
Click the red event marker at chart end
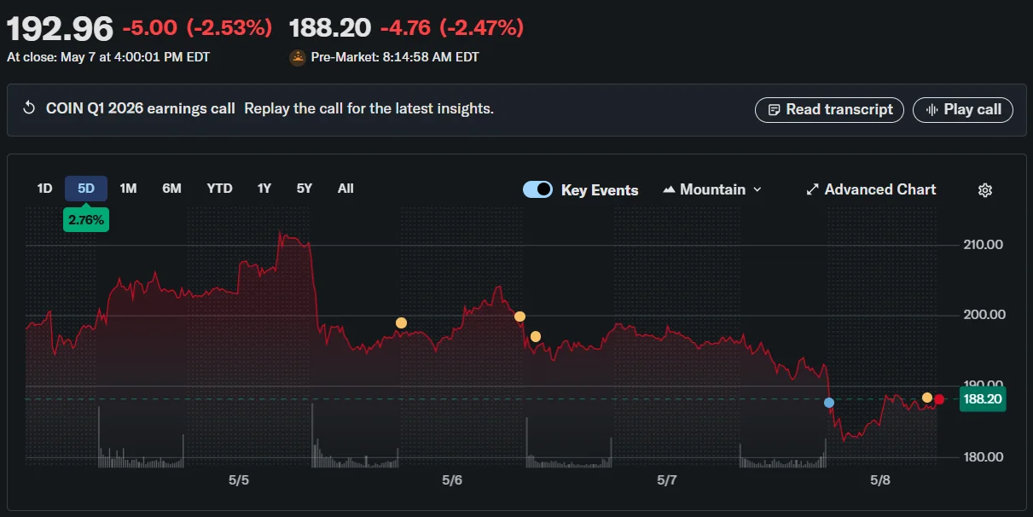click(x=939, y=399)
